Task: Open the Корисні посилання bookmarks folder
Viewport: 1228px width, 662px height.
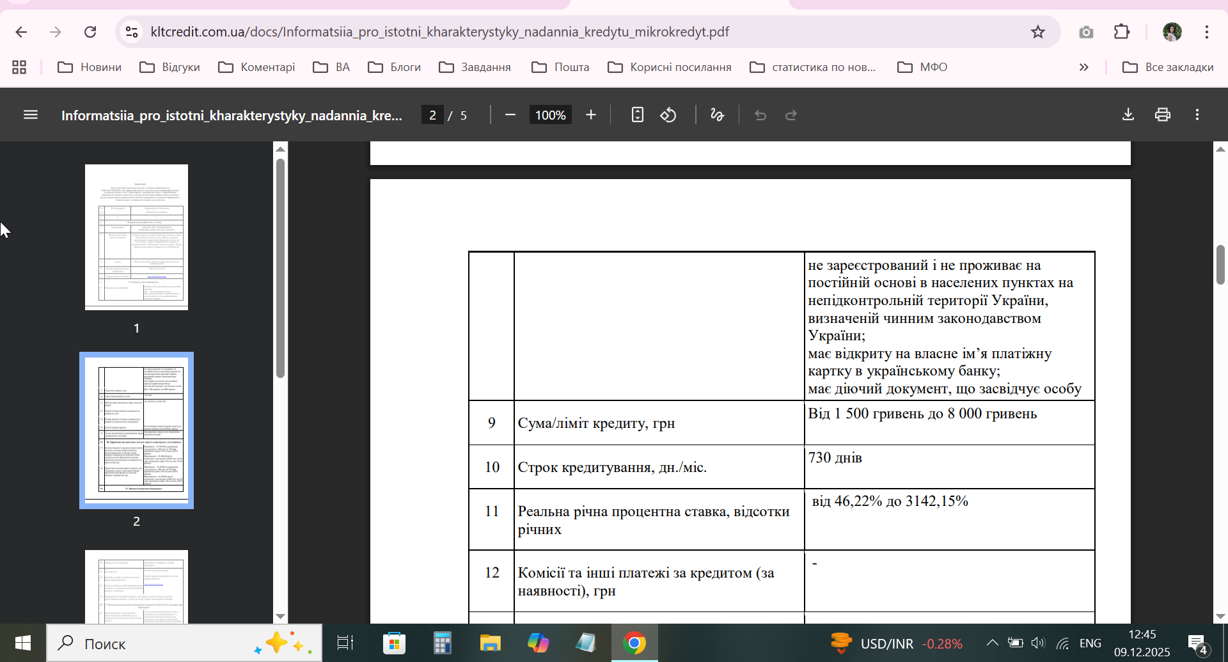Action: pos(670,67)
